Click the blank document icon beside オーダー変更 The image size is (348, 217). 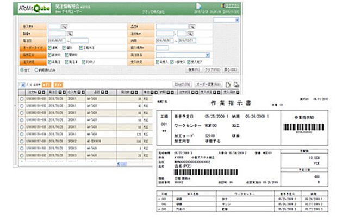click(228, 85)
